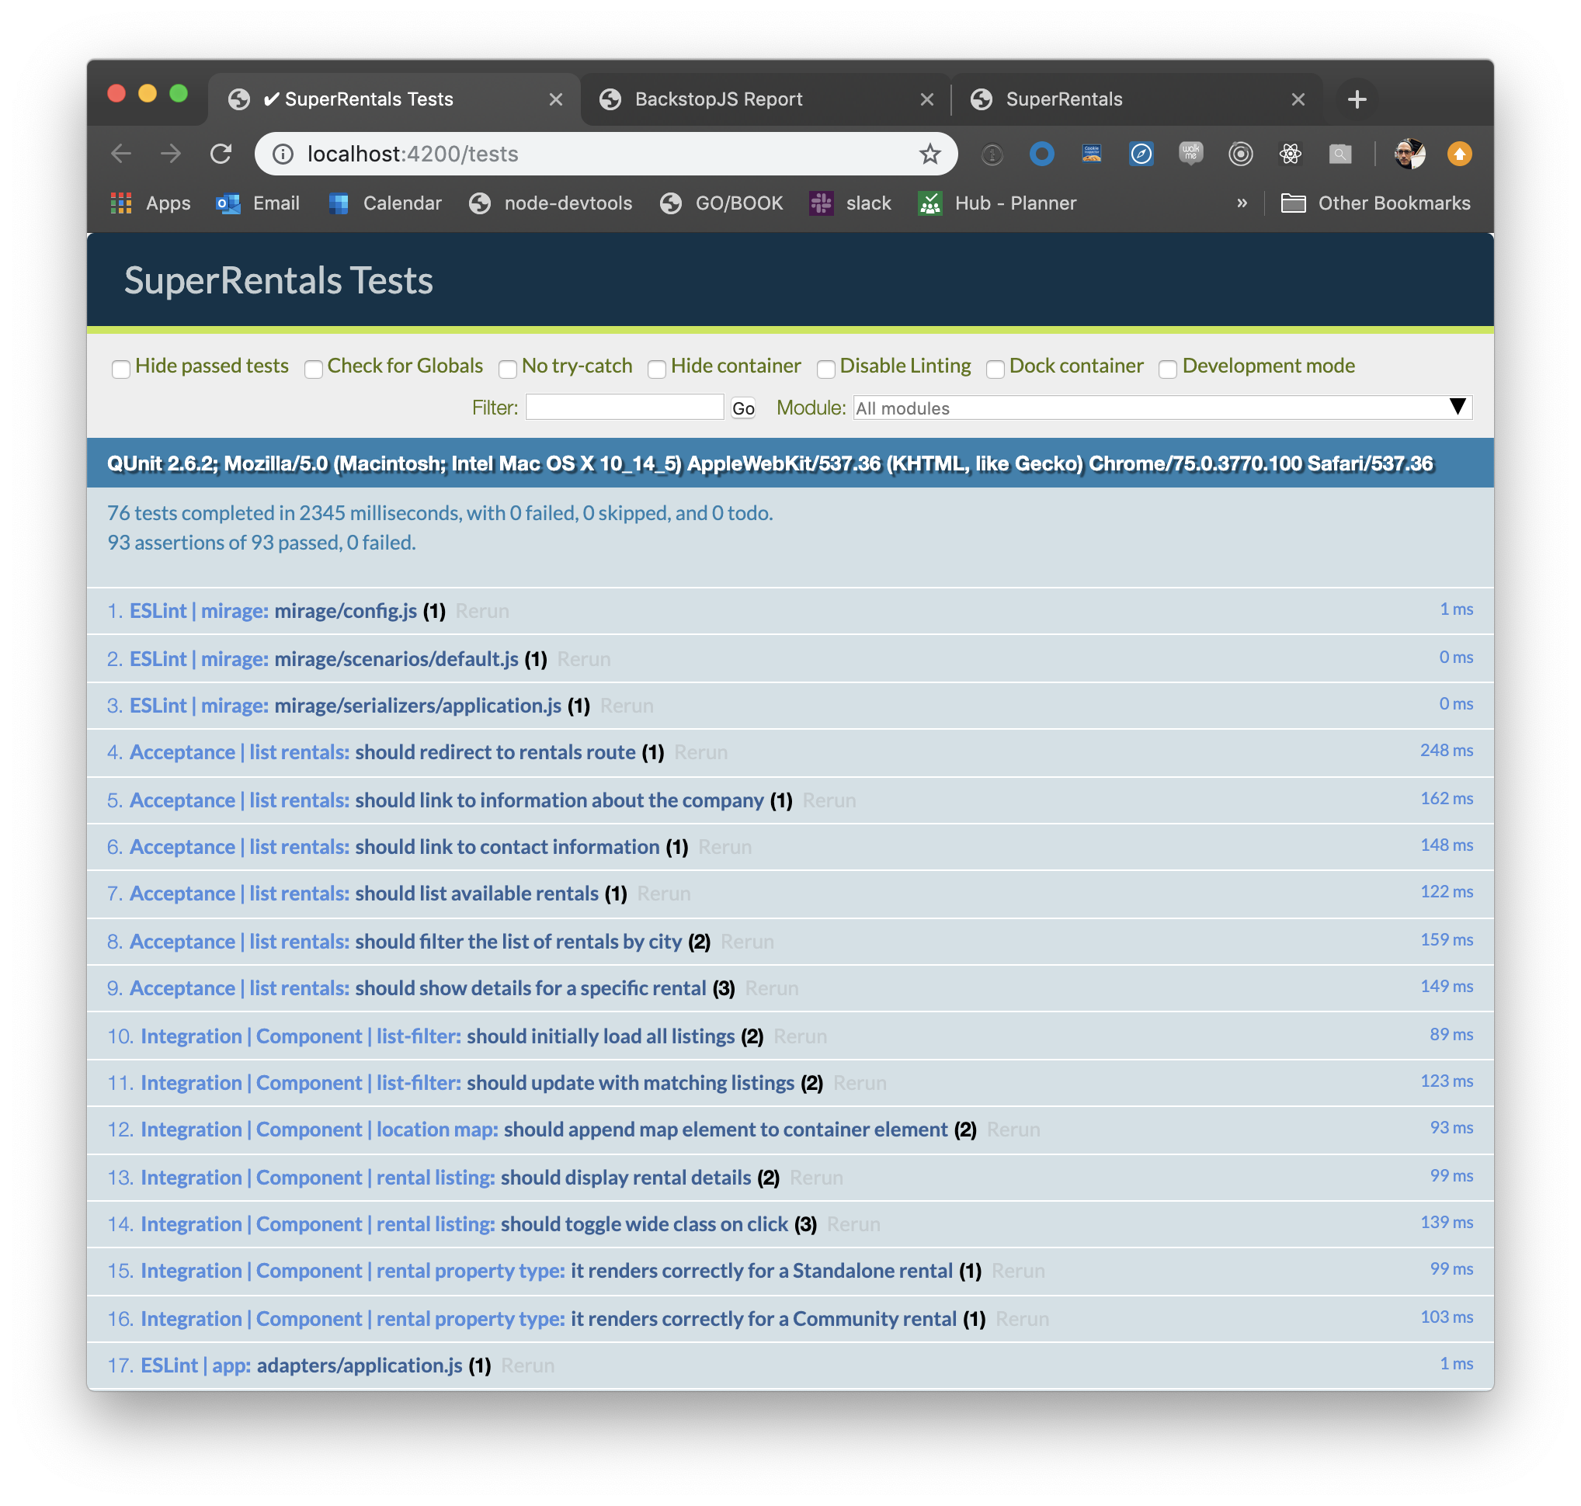Open the user profile avatar
The image size is (1581, 1506).
point(1409,154)
